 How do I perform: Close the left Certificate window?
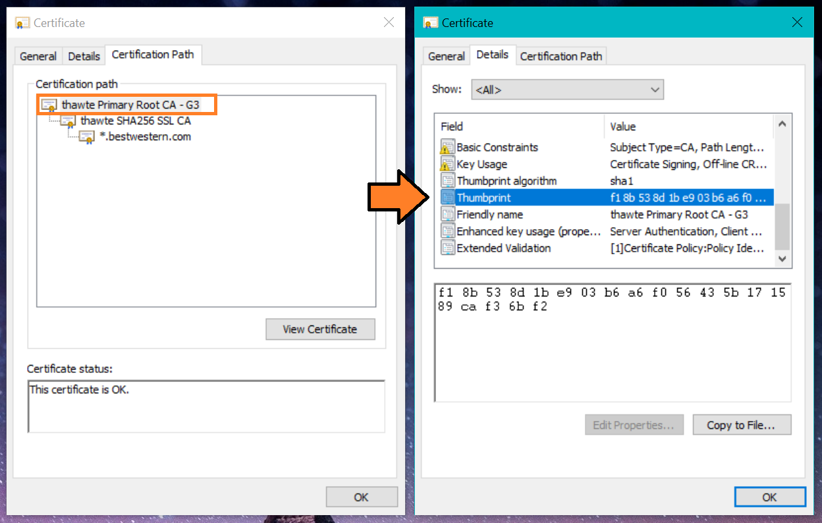coord(389,22)
